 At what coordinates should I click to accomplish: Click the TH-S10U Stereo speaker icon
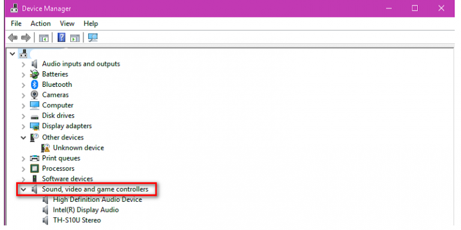click(x=45, y=220)
